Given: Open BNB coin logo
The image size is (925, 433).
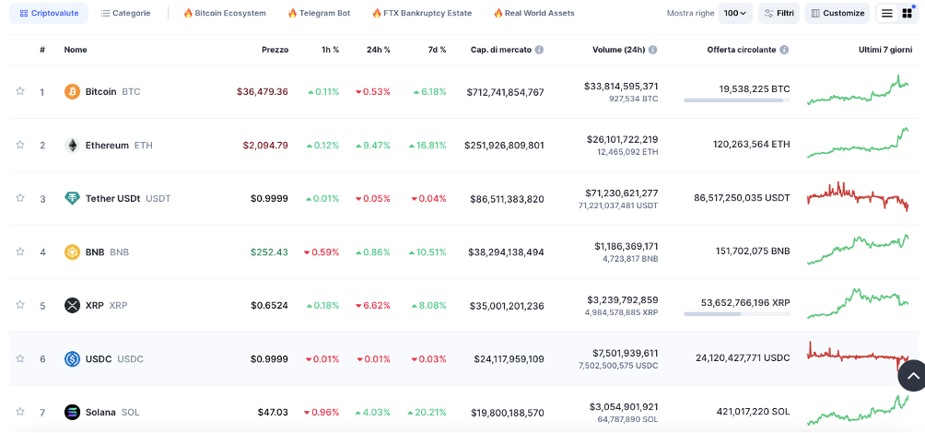Looking at the screenshot, I should [x=72, y=252].
